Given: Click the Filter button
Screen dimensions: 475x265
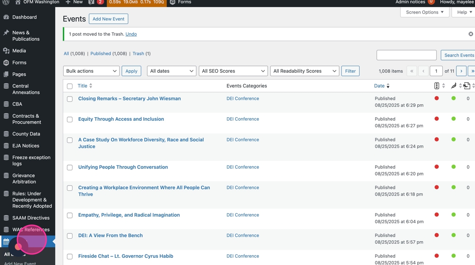Looking at the screenshot, I should 350,71.
